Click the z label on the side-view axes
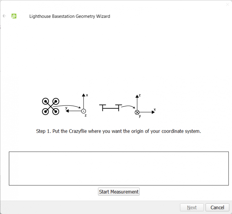 tap(140, 95)
